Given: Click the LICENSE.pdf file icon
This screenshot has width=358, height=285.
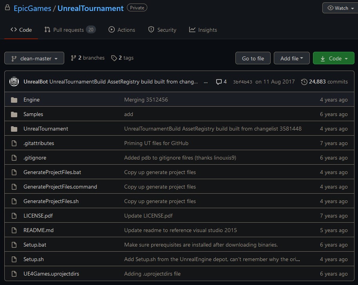Looking at the screenshot, I should pyautogui.click(x=14, y=216).
